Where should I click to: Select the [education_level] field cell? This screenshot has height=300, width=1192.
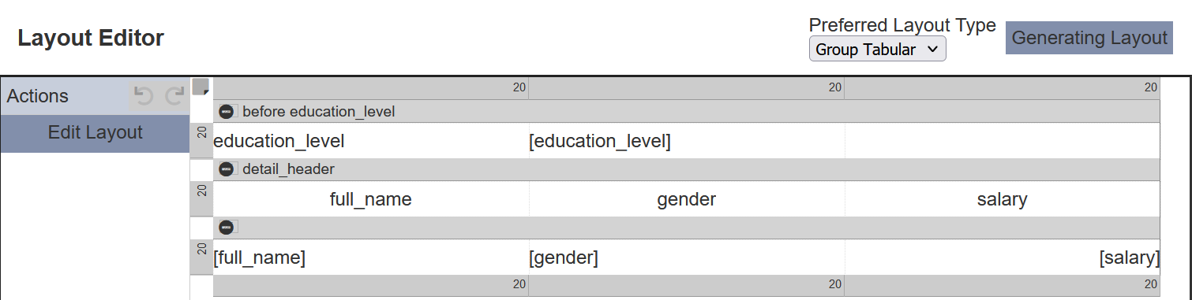(x=687, y=142)
